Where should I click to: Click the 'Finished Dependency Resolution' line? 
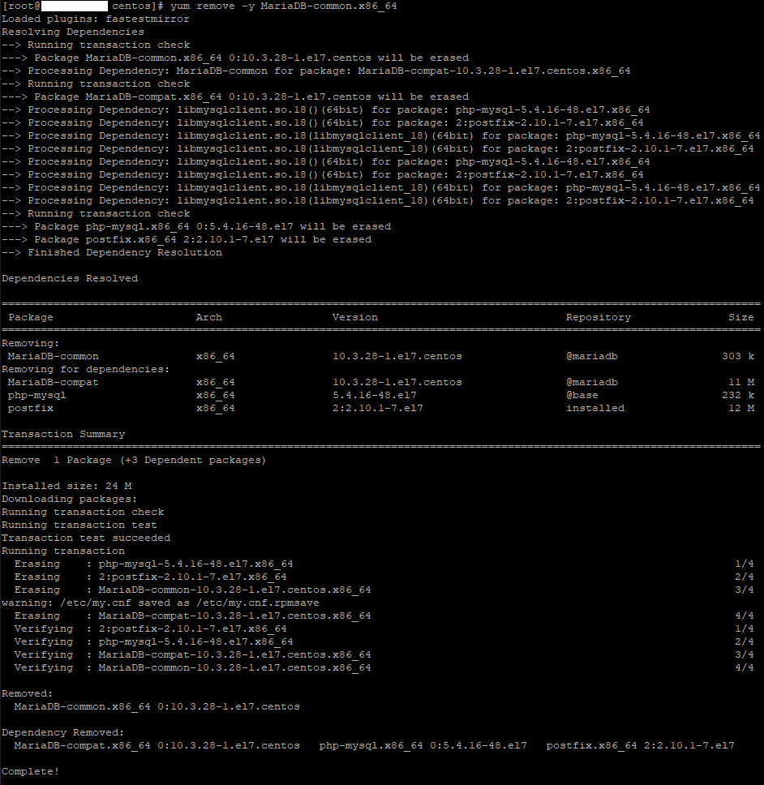click(112, 253)
